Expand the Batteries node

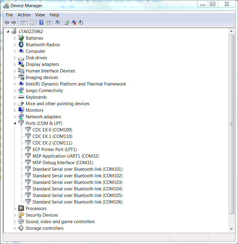[x=15, y=38]
